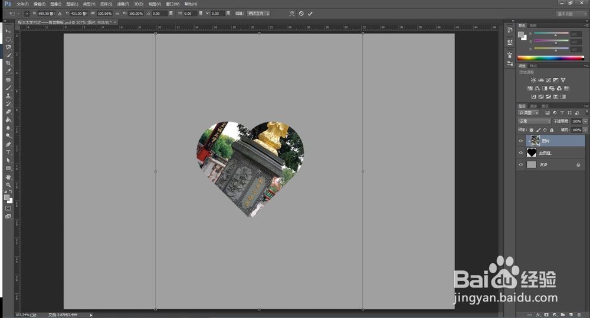Add Levels adjustment
Image resolution: width=590 pixels, height=318 pixels.
[540, 80]
